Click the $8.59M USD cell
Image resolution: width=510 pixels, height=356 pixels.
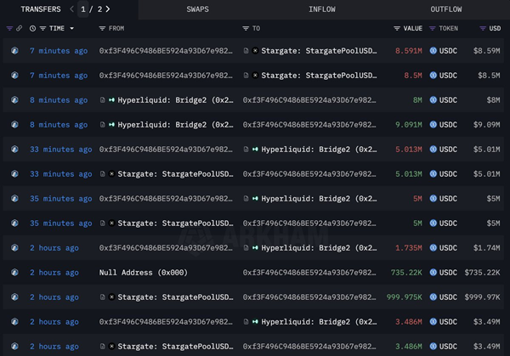click(486, 51)
